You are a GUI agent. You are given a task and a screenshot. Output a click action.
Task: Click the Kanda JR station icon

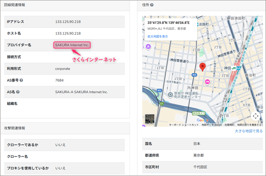[x=234, y=68]
